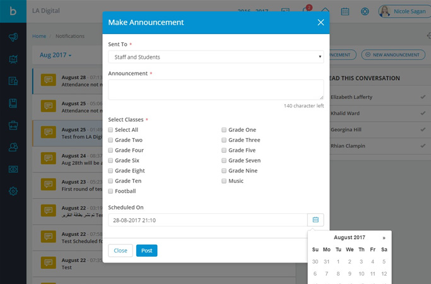Screen dimensions: 431x284
Task: Click the Post button
Action: point(146,251)
